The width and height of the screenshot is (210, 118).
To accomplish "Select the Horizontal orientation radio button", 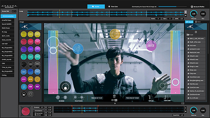I will [35, 113].
